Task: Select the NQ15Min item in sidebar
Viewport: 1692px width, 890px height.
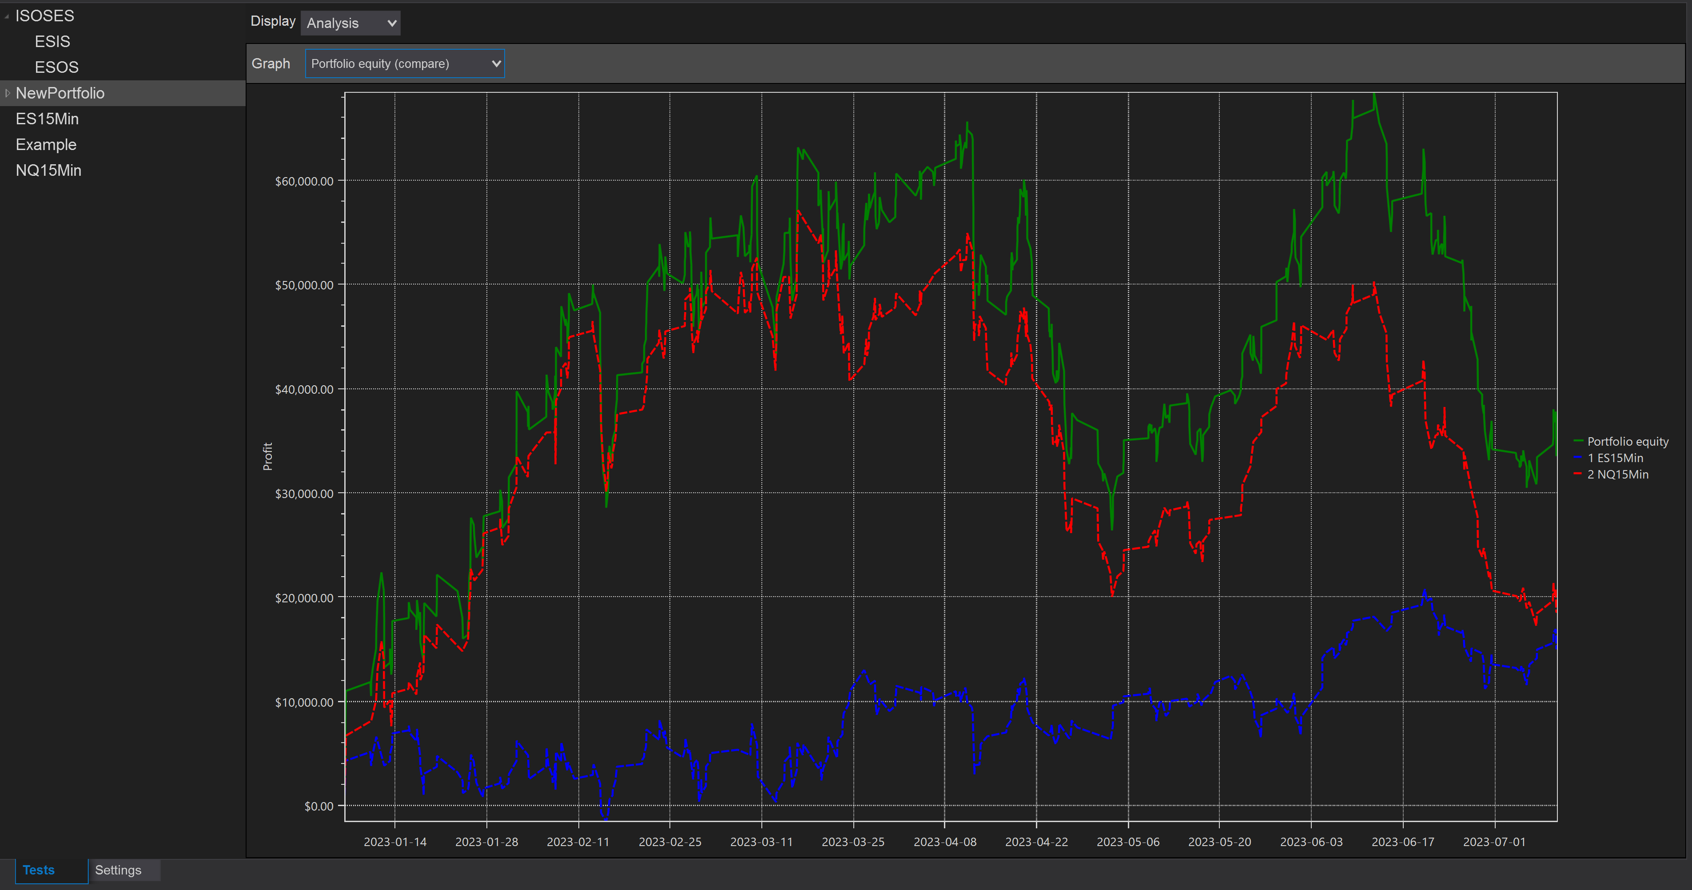Action: coord(48,170)
